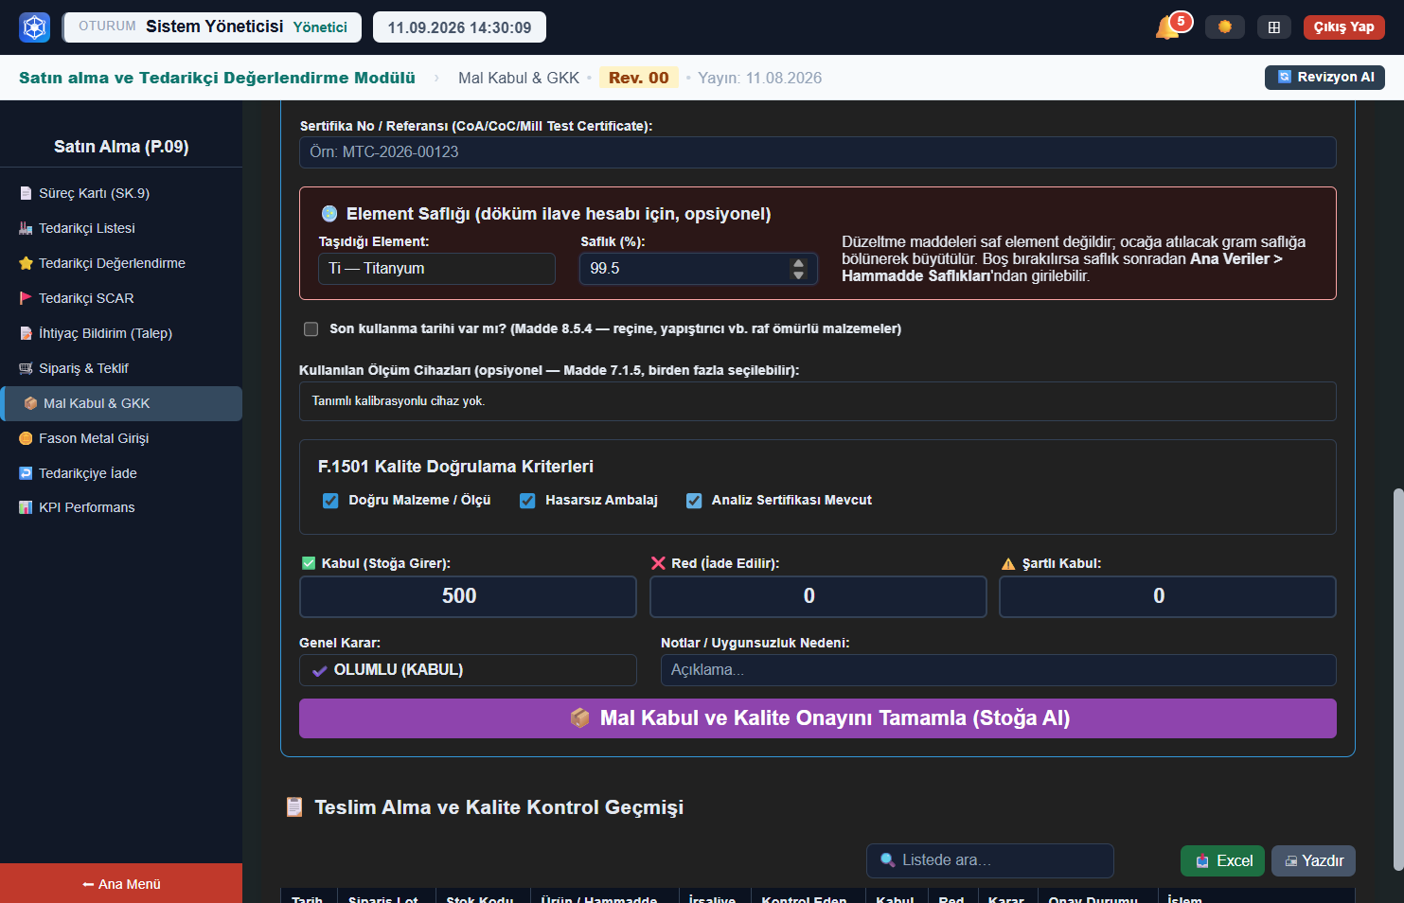This screenshot has width=1404, height=903.
Task: Uncheck Hasarsız Ambalaj checkbox
Action: click(x=527, y=501)
